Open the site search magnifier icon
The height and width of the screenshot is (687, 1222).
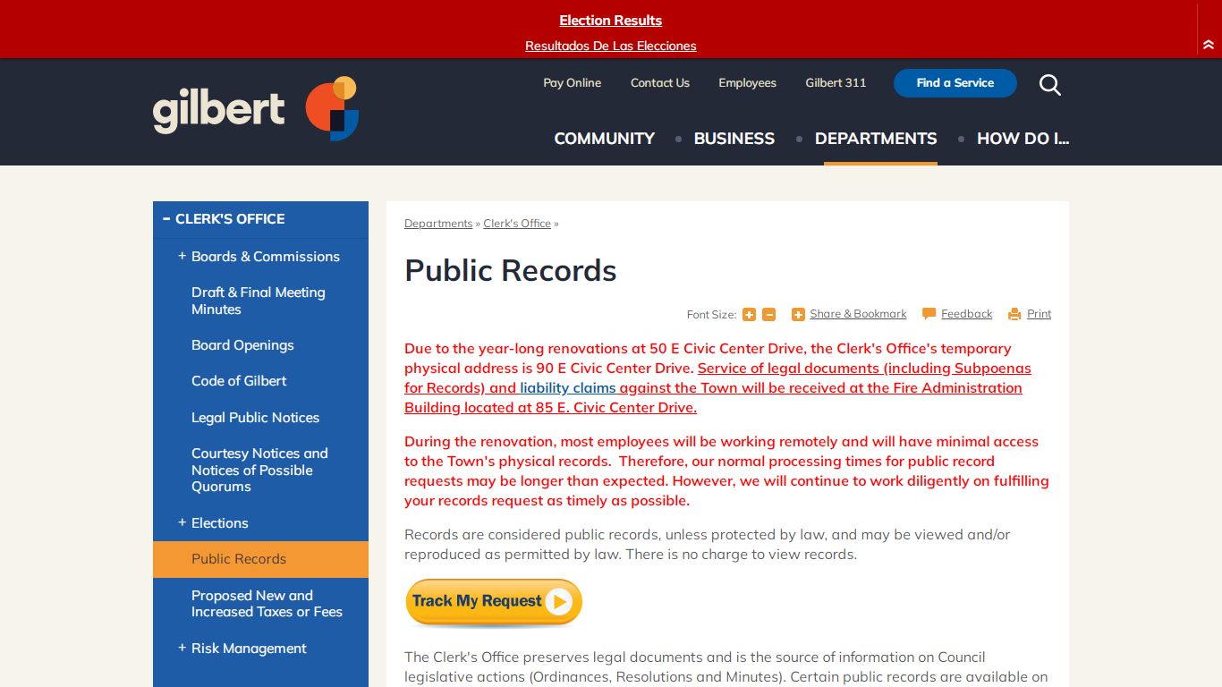tap(1050, 84)
